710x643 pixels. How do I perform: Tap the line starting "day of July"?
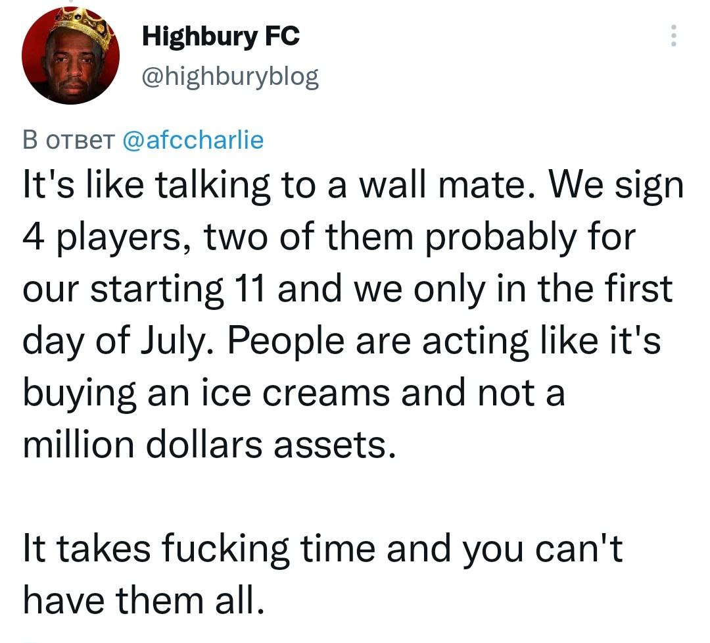click(342, 341)
